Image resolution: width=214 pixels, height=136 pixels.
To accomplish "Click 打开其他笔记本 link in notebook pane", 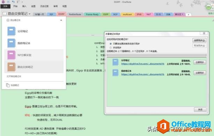I will tap(14, 76).
